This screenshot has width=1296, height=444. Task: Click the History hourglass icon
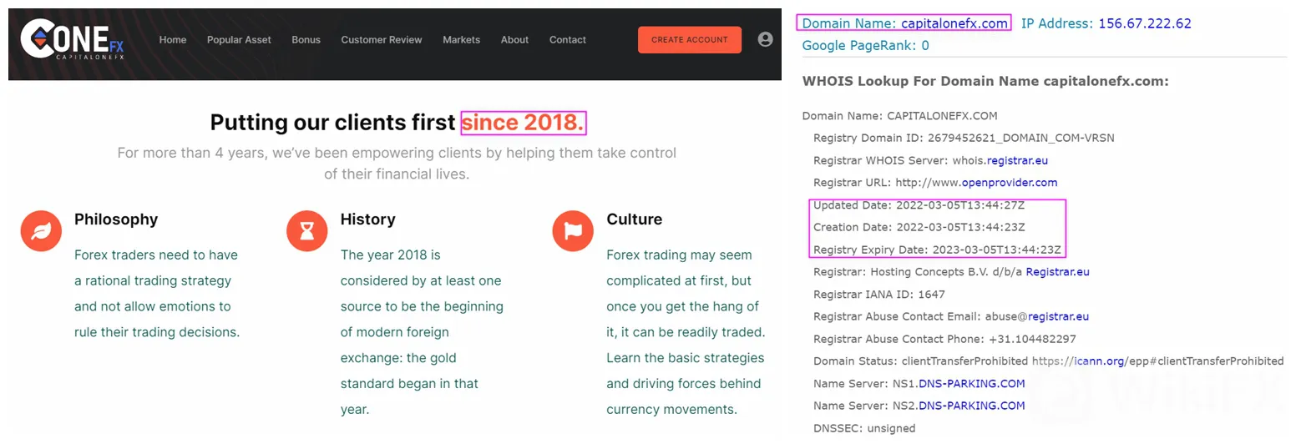pos(306,231)
